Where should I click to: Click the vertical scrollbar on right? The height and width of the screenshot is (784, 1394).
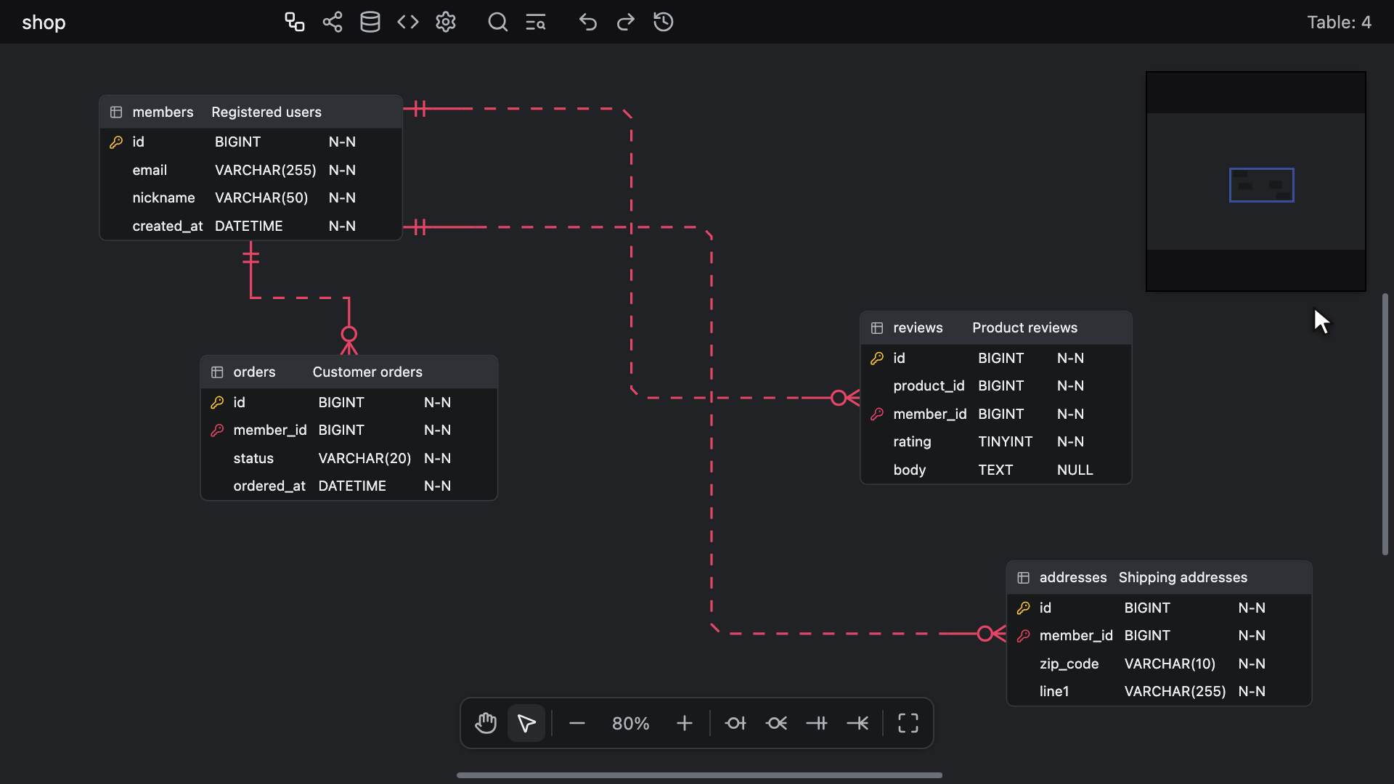click(x=1385, y=425)
